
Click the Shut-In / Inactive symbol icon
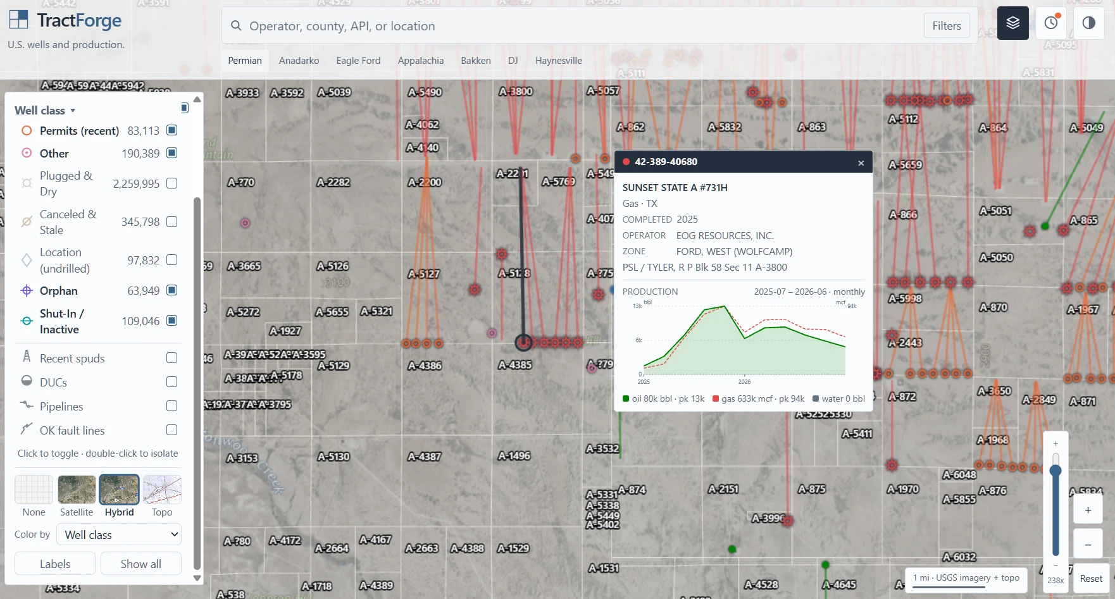[27, 321]
